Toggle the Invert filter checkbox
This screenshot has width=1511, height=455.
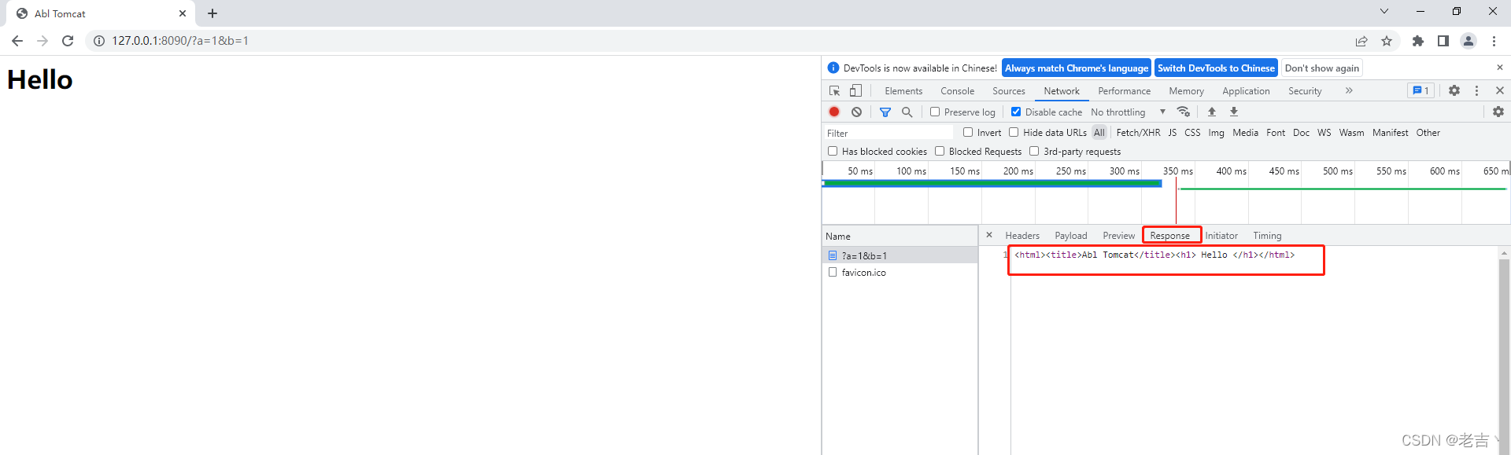click(968, 132)
